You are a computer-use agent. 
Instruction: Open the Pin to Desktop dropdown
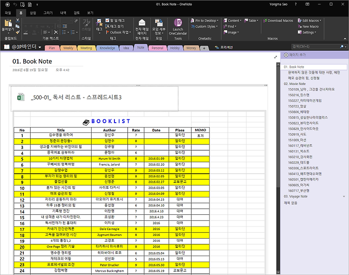[205, 20]
